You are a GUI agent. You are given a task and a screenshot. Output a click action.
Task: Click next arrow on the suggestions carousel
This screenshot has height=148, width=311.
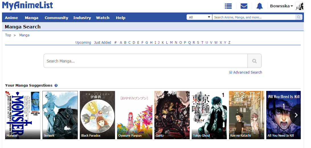click(296, 115)
